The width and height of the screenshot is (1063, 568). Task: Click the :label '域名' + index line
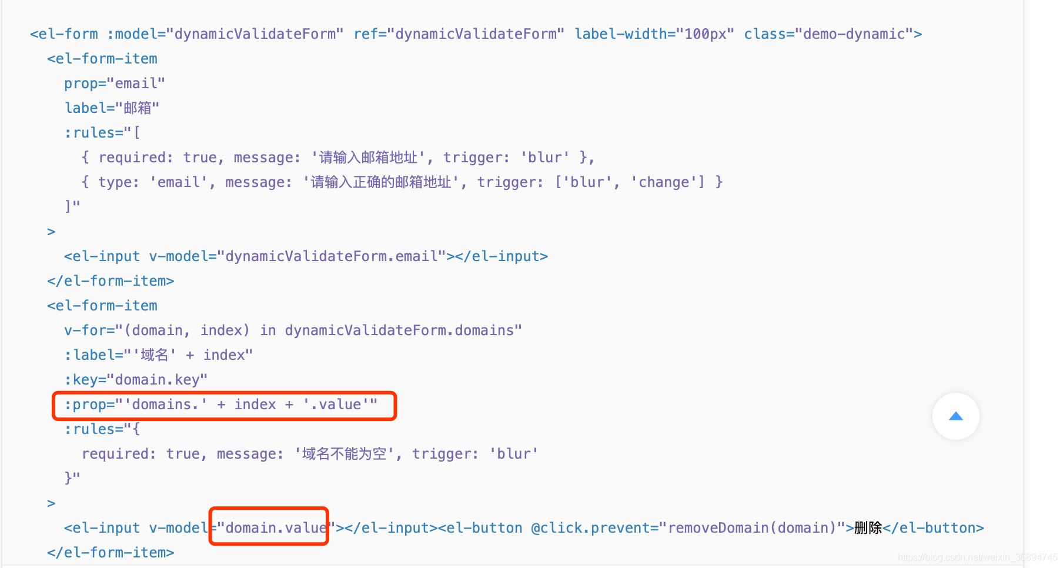coord(159,355)
